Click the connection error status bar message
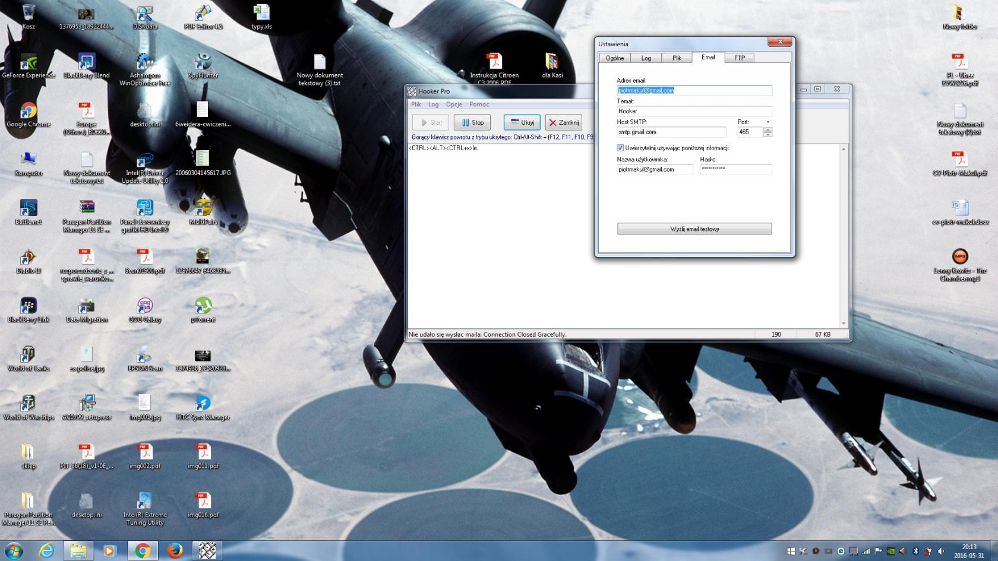Viewport: 998px width, 561px height. pos(488,334)
